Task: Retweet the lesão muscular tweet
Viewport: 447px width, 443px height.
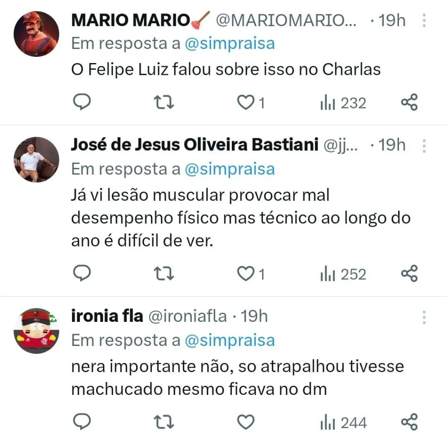Action: (165, 274)
